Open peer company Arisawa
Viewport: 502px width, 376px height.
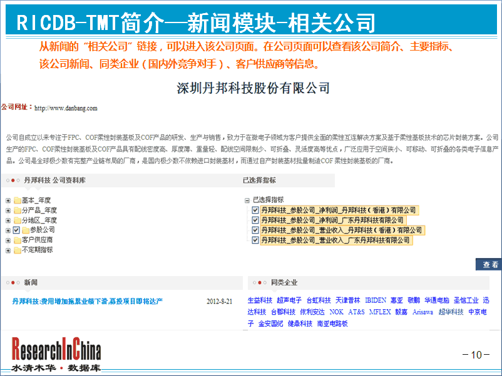tap(423, 312)
